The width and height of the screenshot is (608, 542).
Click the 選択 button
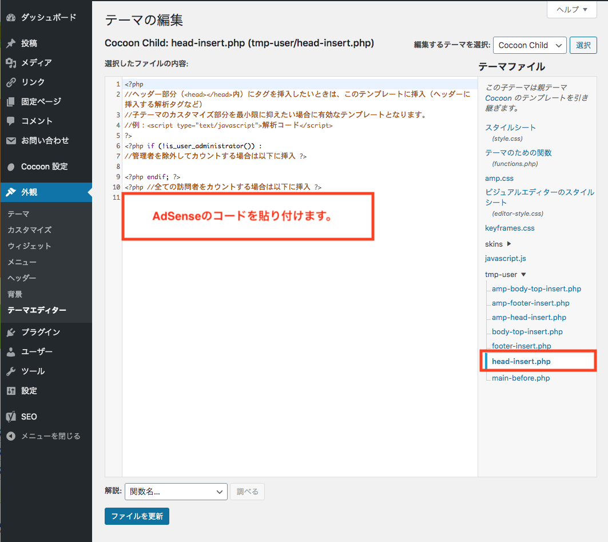[583, 45]
